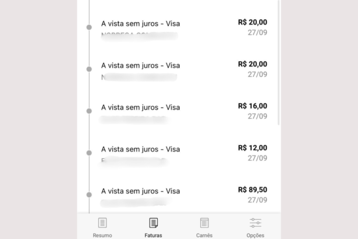Click timeline dot of first R$ 20,00 entry
The width and height of the screenshot is (358, 239).
coord(89,27)
